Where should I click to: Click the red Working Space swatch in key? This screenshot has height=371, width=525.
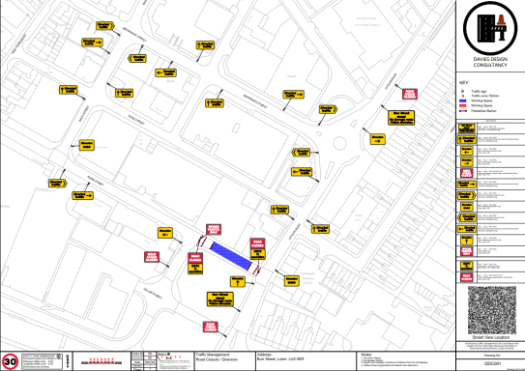(463, 105)
